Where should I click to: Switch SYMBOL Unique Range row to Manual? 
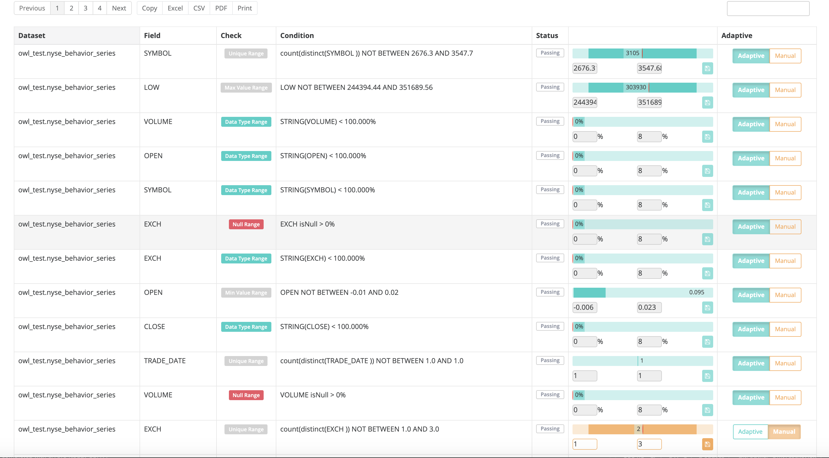785,56
